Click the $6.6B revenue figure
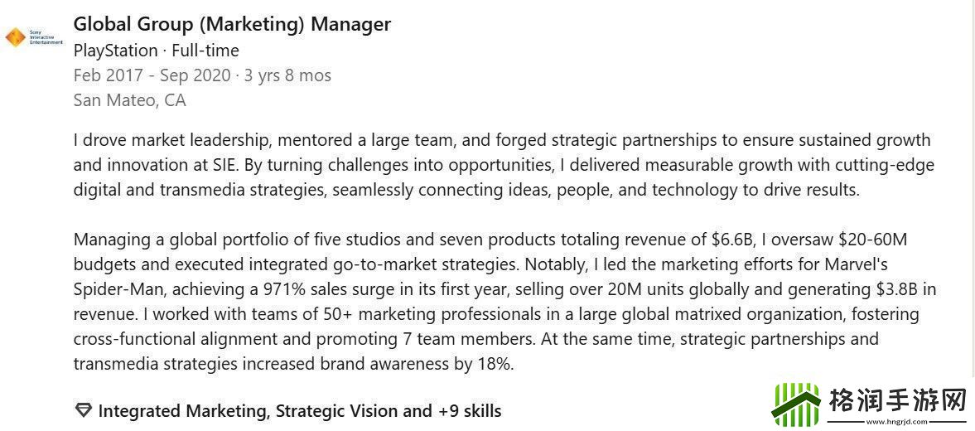Screen dimensions: 975x431 [732, 240]
